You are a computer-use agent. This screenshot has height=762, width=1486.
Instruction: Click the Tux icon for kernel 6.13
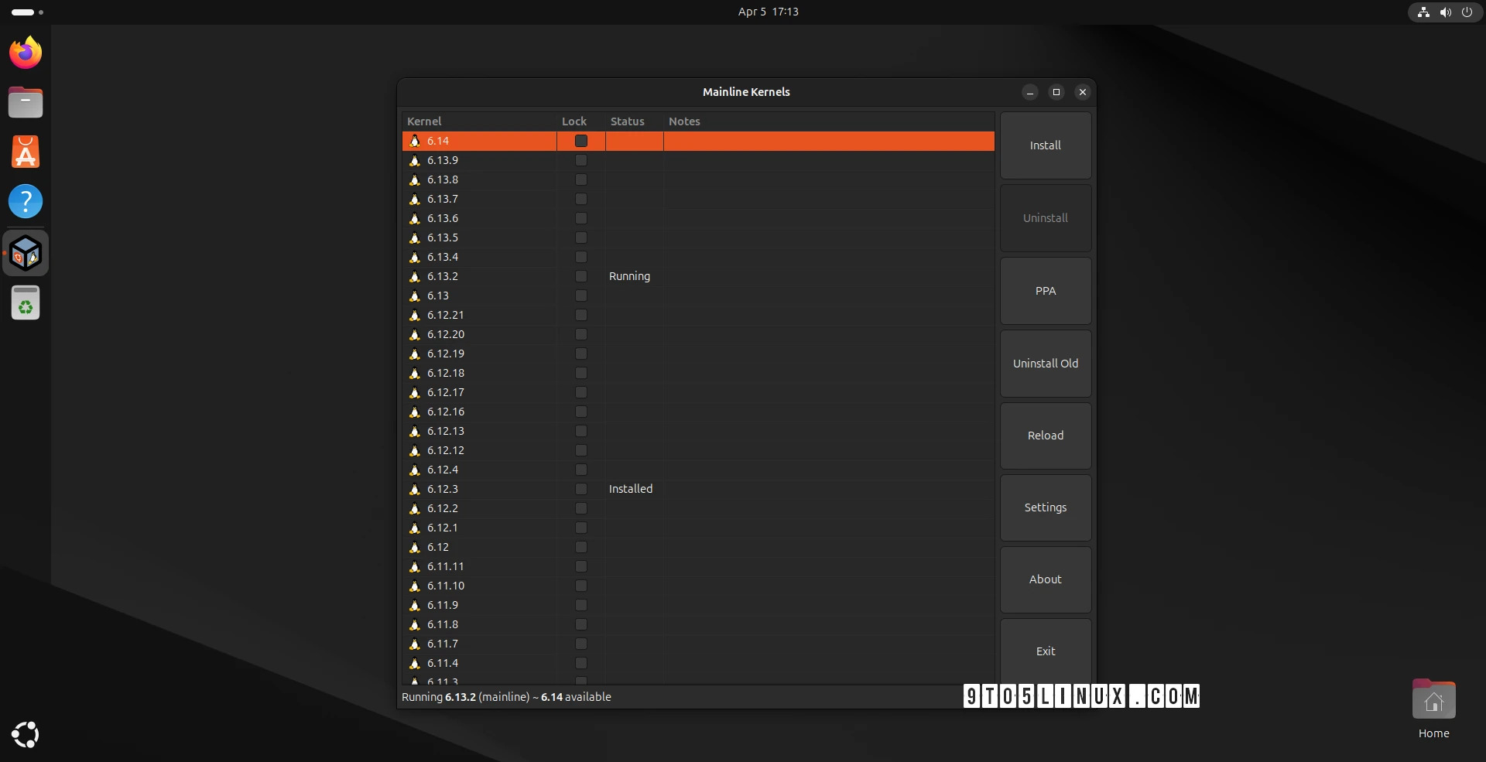point(415,296)
